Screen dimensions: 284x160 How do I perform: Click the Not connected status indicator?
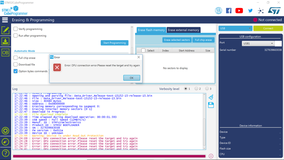(267, 20)
